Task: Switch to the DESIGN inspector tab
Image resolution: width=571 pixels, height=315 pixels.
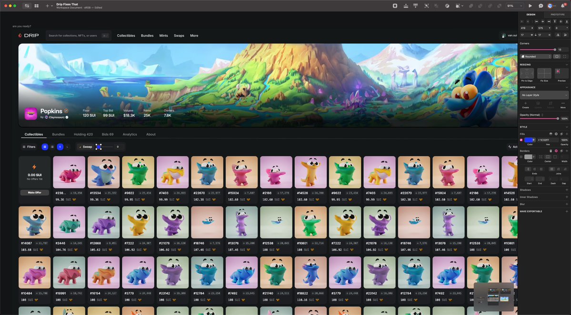Action: tap(531, 15)
